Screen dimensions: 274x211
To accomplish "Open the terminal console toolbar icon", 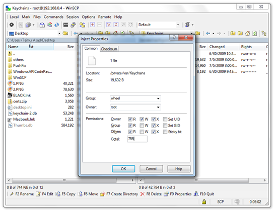I will (x=65, y=25).
